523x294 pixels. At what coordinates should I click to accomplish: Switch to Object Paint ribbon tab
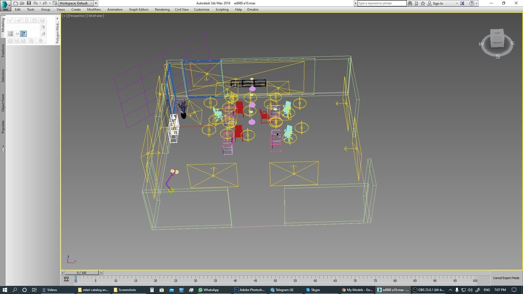pyautogui.click(x=3, y=103)
